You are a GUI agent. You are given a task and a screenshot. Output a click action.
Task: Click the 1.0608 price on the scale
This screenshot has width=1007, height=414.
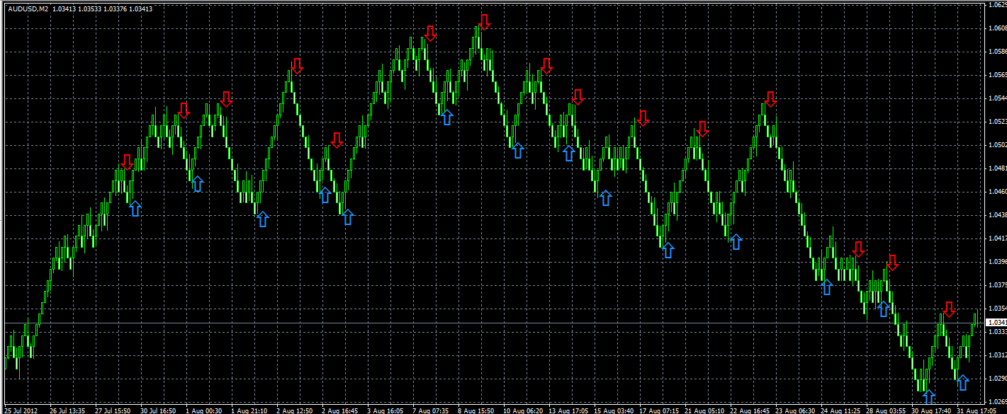coord(996,28)
